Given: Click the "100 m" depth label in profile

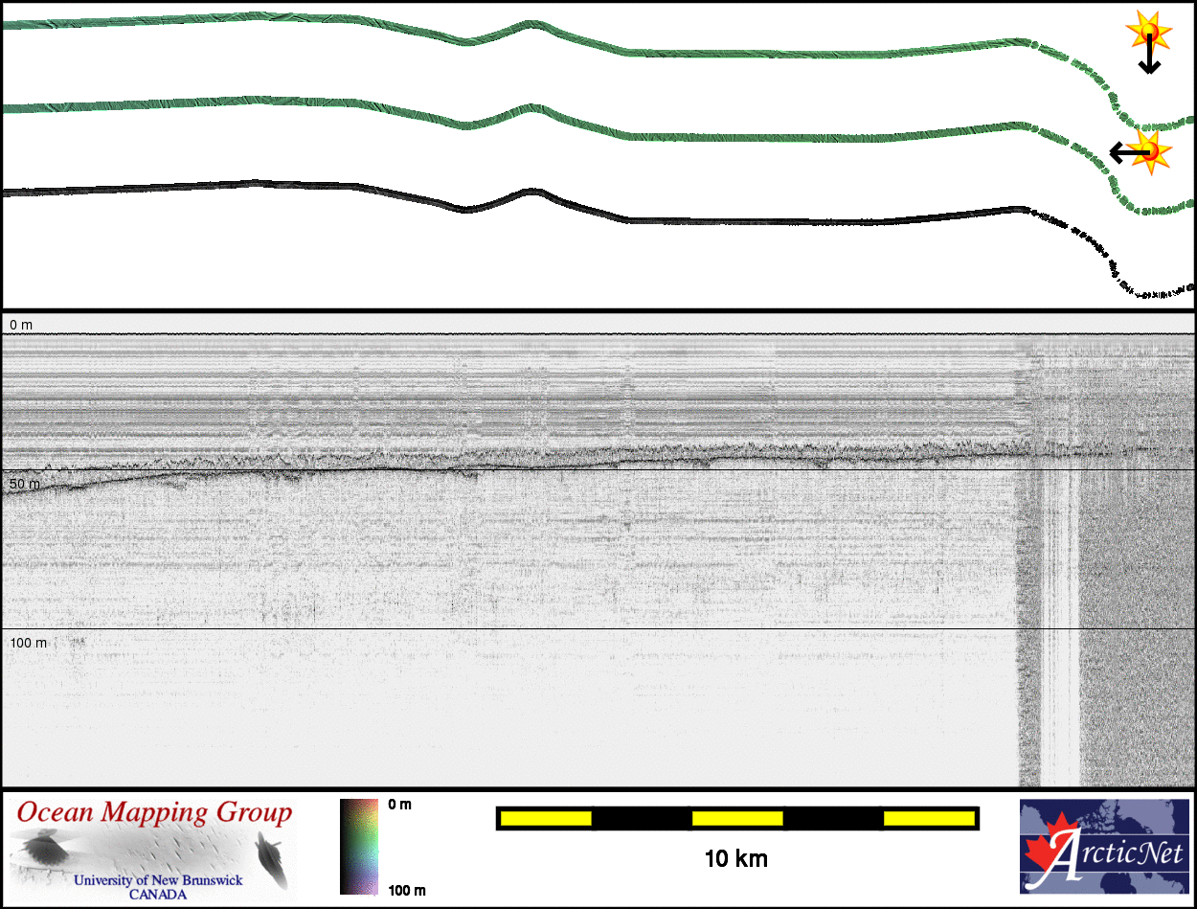Looking at the screenshot, I should coord(29,642).
